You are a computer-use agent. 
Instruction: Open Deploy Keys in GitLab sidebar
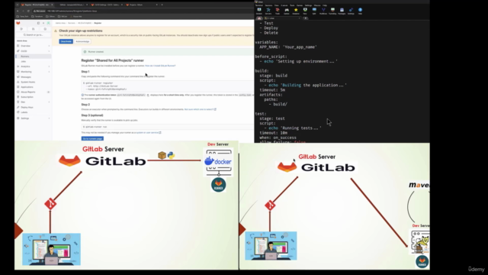(x=34, y=107)
